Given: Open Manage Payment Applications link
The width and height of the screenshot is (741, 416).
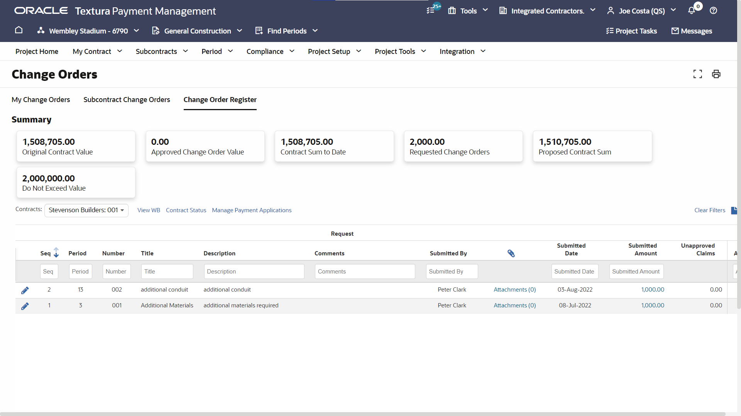Looking at the screenshot, I should pyautogui.click(x=252, y=210).
